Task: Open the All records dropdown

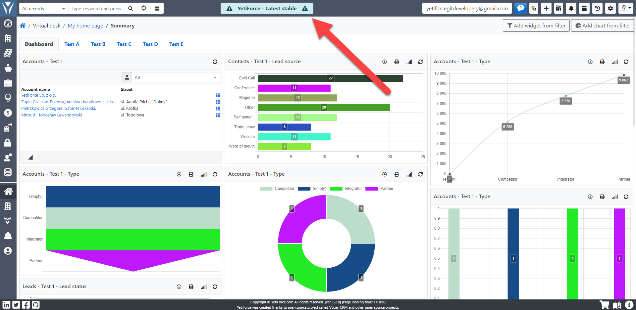Action: (x=44, y=9)
